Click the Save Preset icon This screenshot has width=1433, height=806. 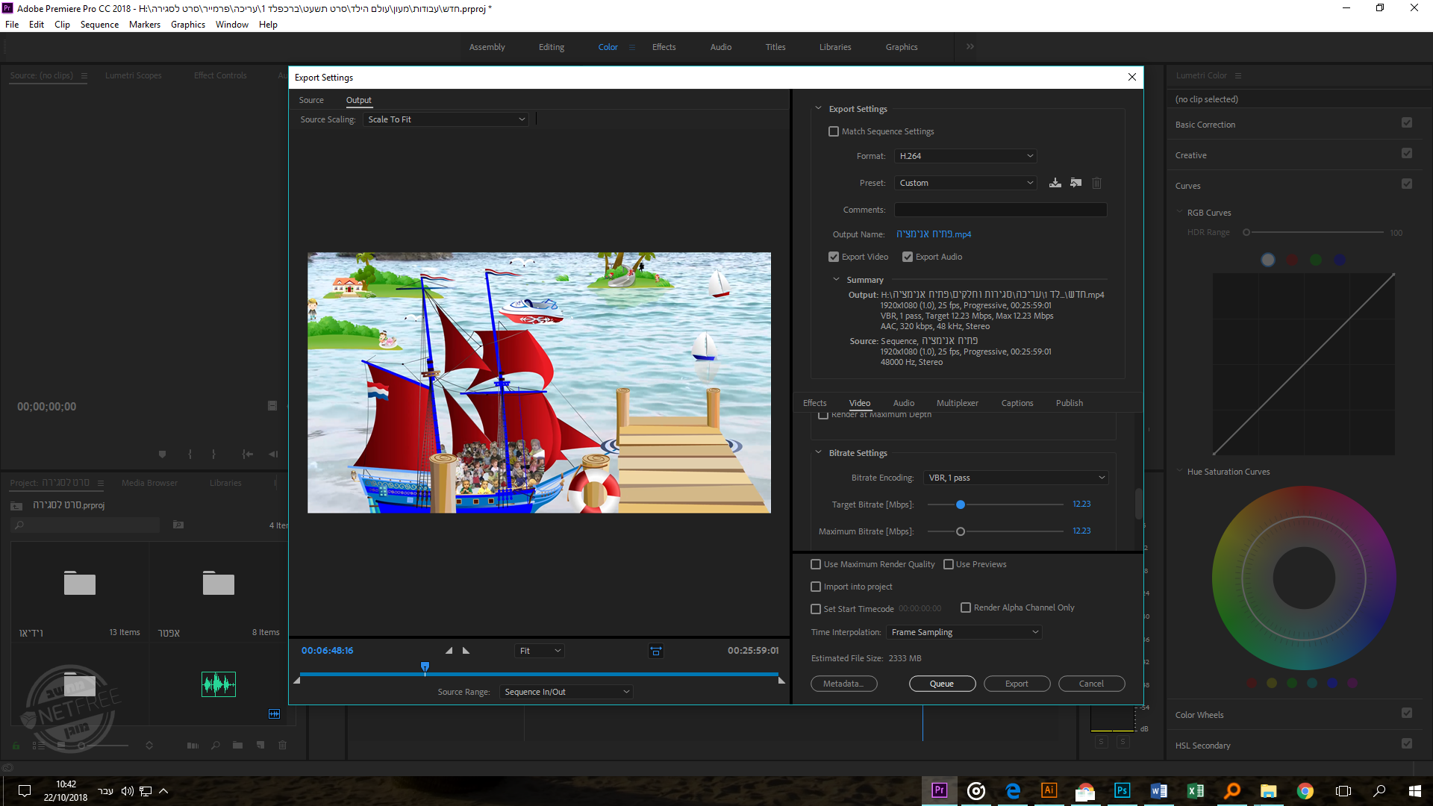coord(1055,183)
